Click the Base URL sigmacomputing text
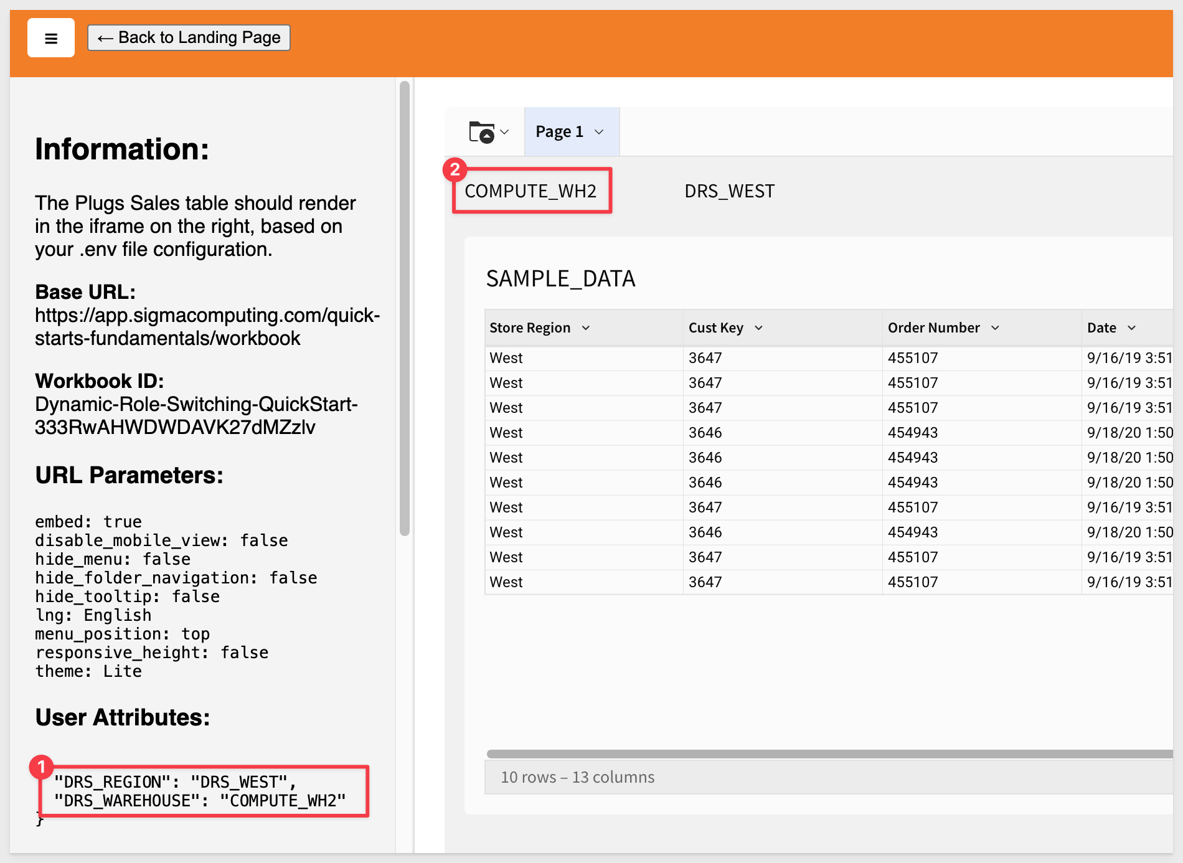This screenshot has width=1183, height=863. pos(207,327)
